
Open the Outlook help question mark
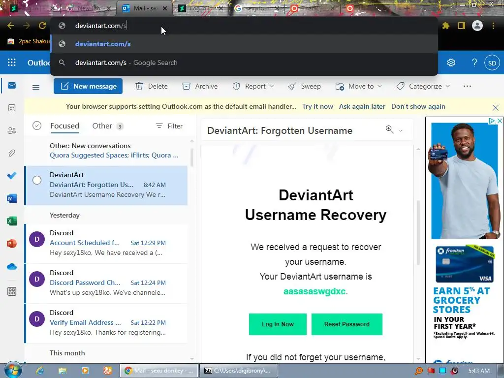pyautogui.click(x=474, y=63)
